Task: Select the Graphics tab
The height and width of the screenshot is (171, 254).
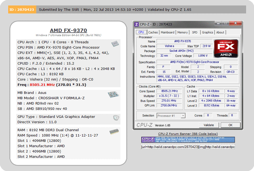Action: pos(207,32)
